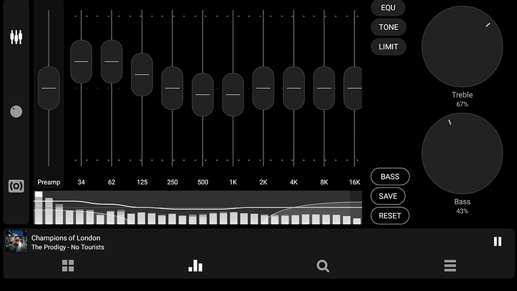Click the 125 Hz band slider handle
The height and width of the screenshot is (291, 517).
142,75
